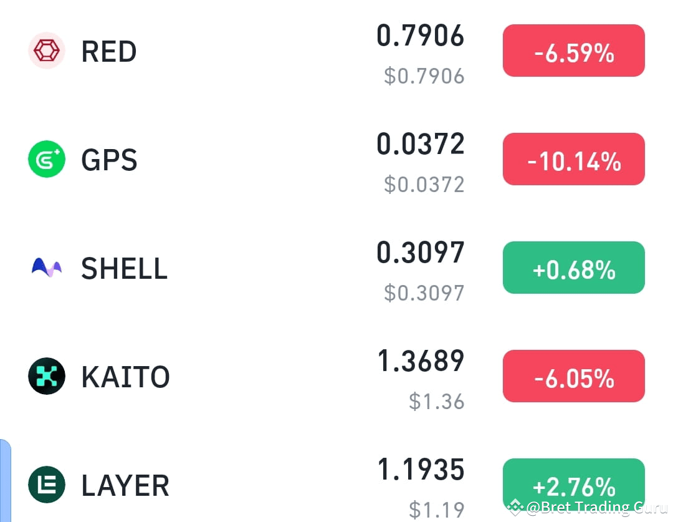Click the 0.7906 price of RED
Viewport: 673px width, 522px height.
[421, 36]
